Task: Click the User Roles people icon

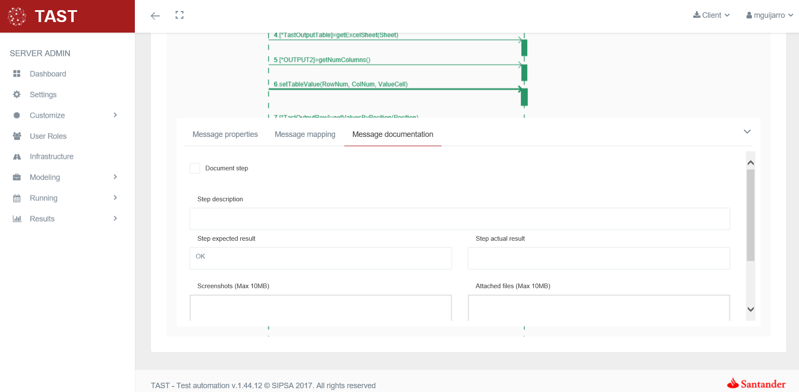Action: coord(17,136)
